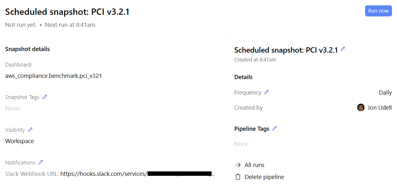Screen dimensions: 397x184
Task: Edit the Pipeline Tags pencil icon
Action: pos(275,128)
